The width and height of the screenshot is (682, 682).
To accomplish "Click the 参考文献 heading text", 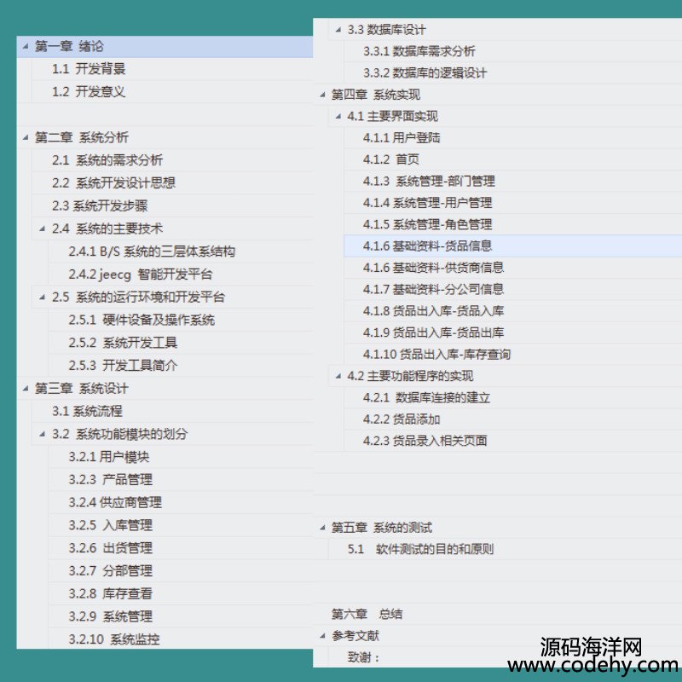I will click(355, 636).
